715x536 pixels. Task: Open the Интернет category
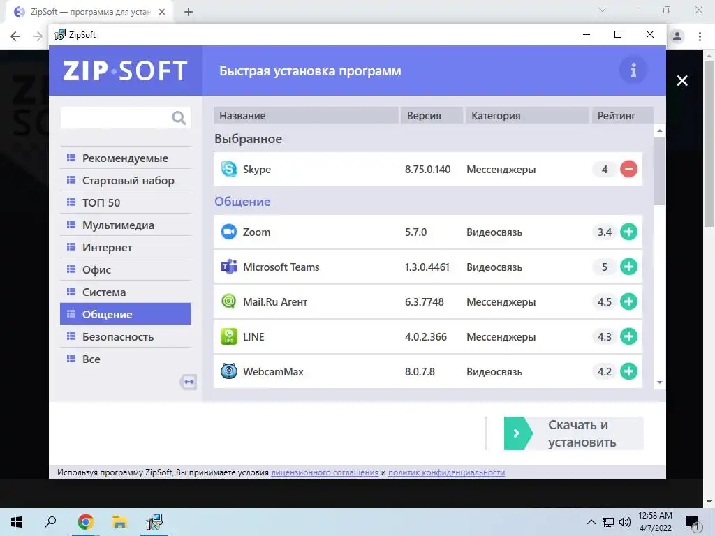point(126,248)
